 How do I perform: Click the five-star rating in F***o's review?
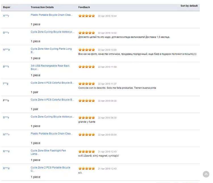(x=87, y=101)
